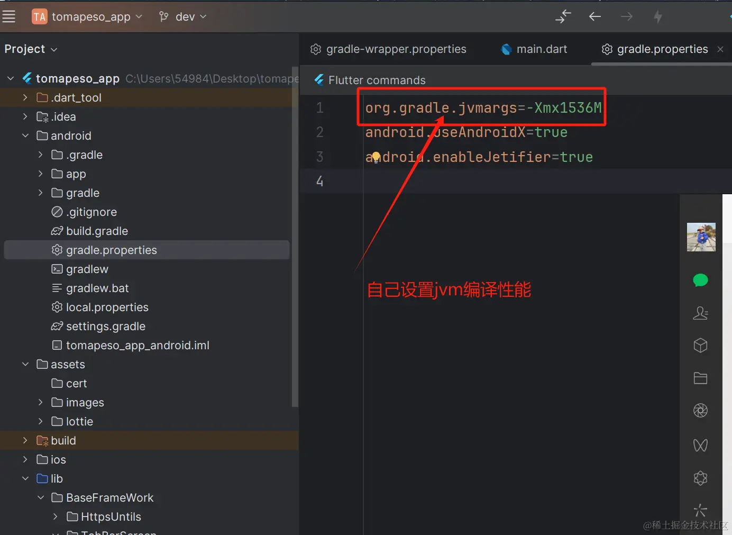Collapse the BaseFrameWork folder
Image resolution: width=732 pixels, height=535 pixels.
(x=40, y=497)
